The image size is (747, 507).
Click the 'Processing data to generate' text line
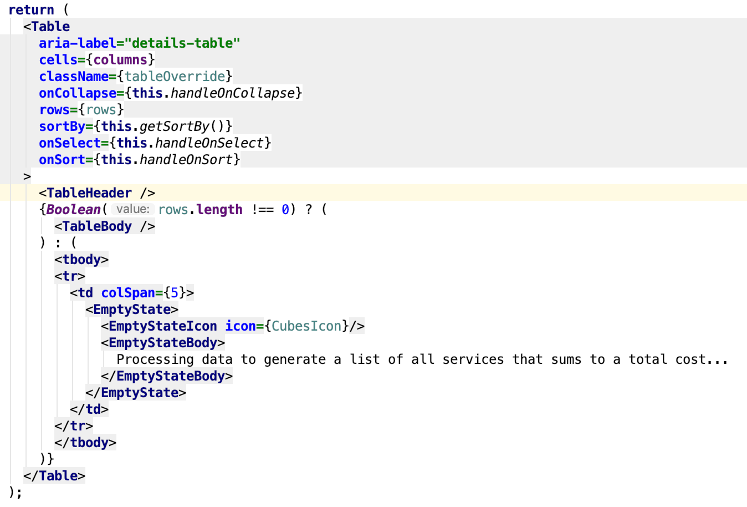click(422, 359)
